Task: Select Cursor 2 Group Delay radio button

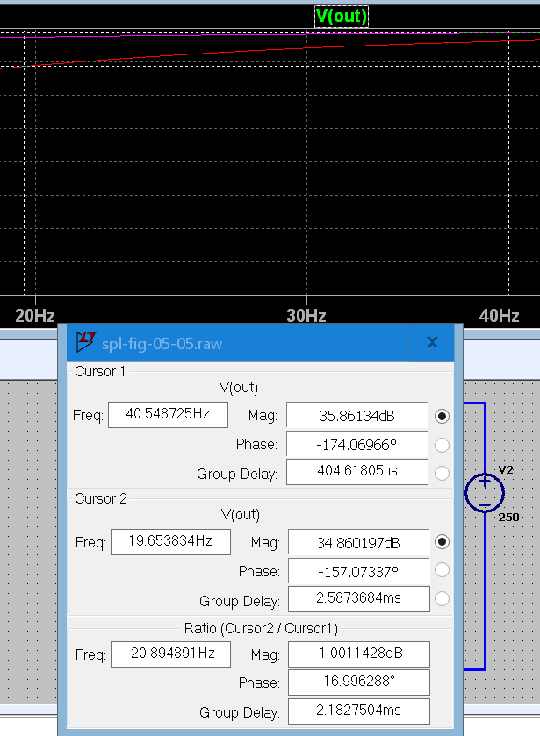Action: coord(443,600)
